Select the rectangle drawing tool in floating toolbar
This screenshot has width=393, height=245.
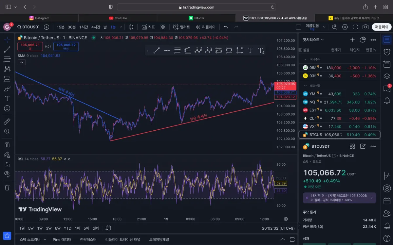[239, 50]
